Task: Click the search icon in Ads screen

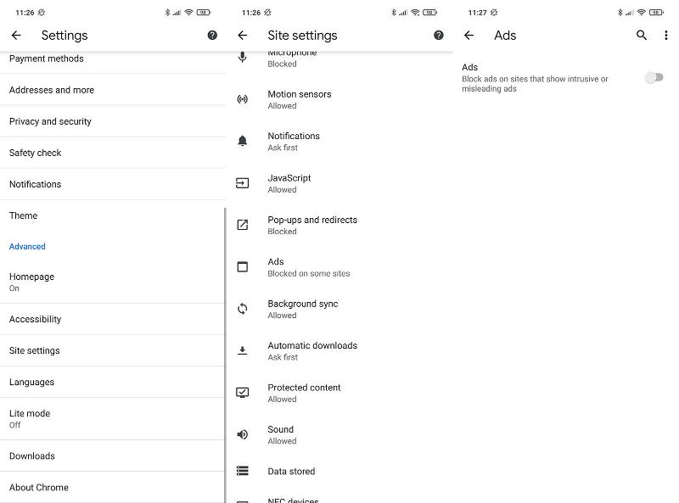Action: [x=642, y=36]
